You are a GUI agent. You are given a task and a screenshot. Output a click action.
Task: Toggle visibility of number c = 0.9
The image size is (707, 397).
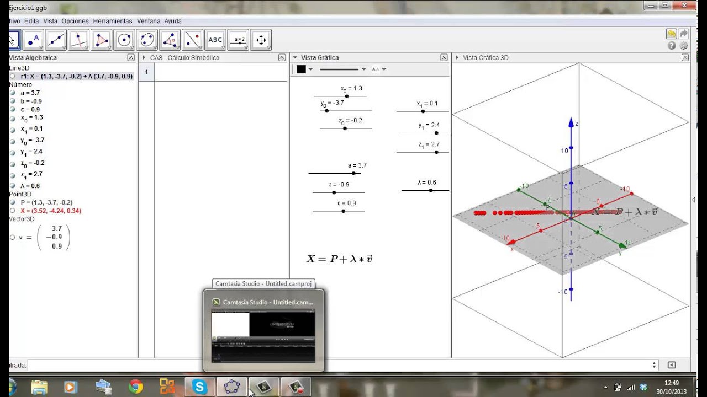coord(12,109)
